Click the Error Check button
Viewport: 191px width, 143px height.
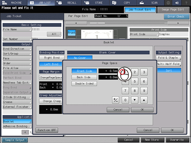(177, 17)
